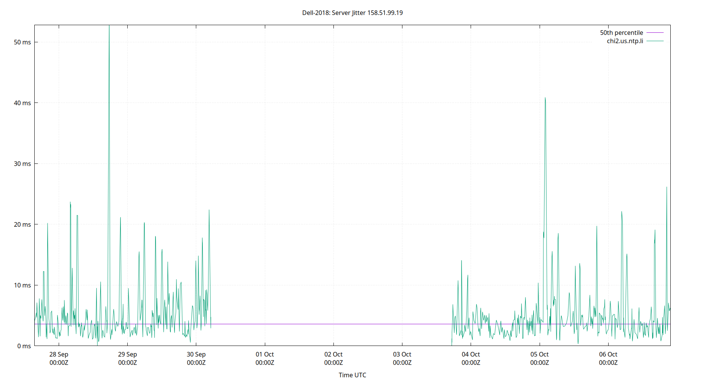Click the '50 ms' y-axis label
Viewport: 705px width, 381px height.
coord(22,42)
